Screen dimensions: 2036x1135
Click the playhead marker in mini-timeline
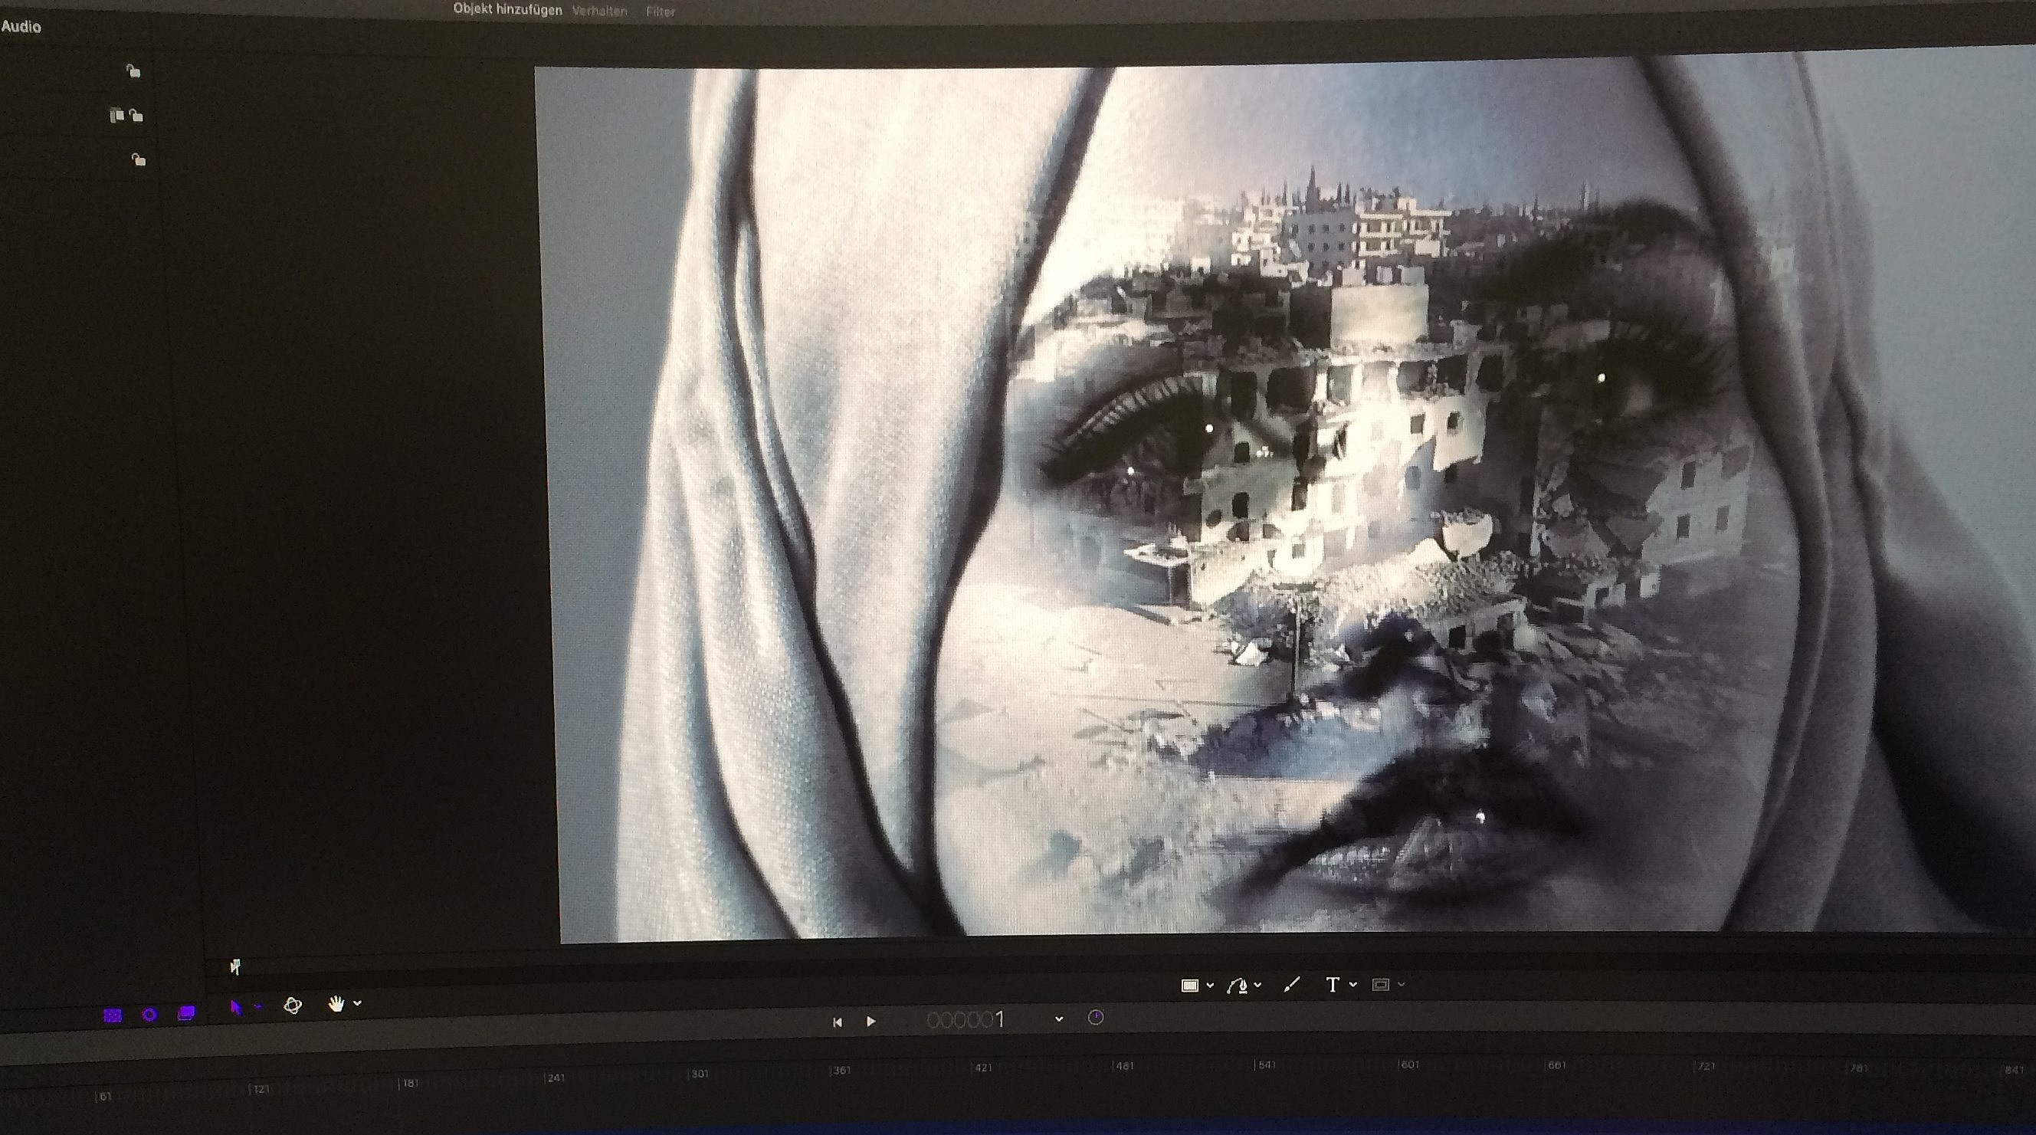pos(234,966)
